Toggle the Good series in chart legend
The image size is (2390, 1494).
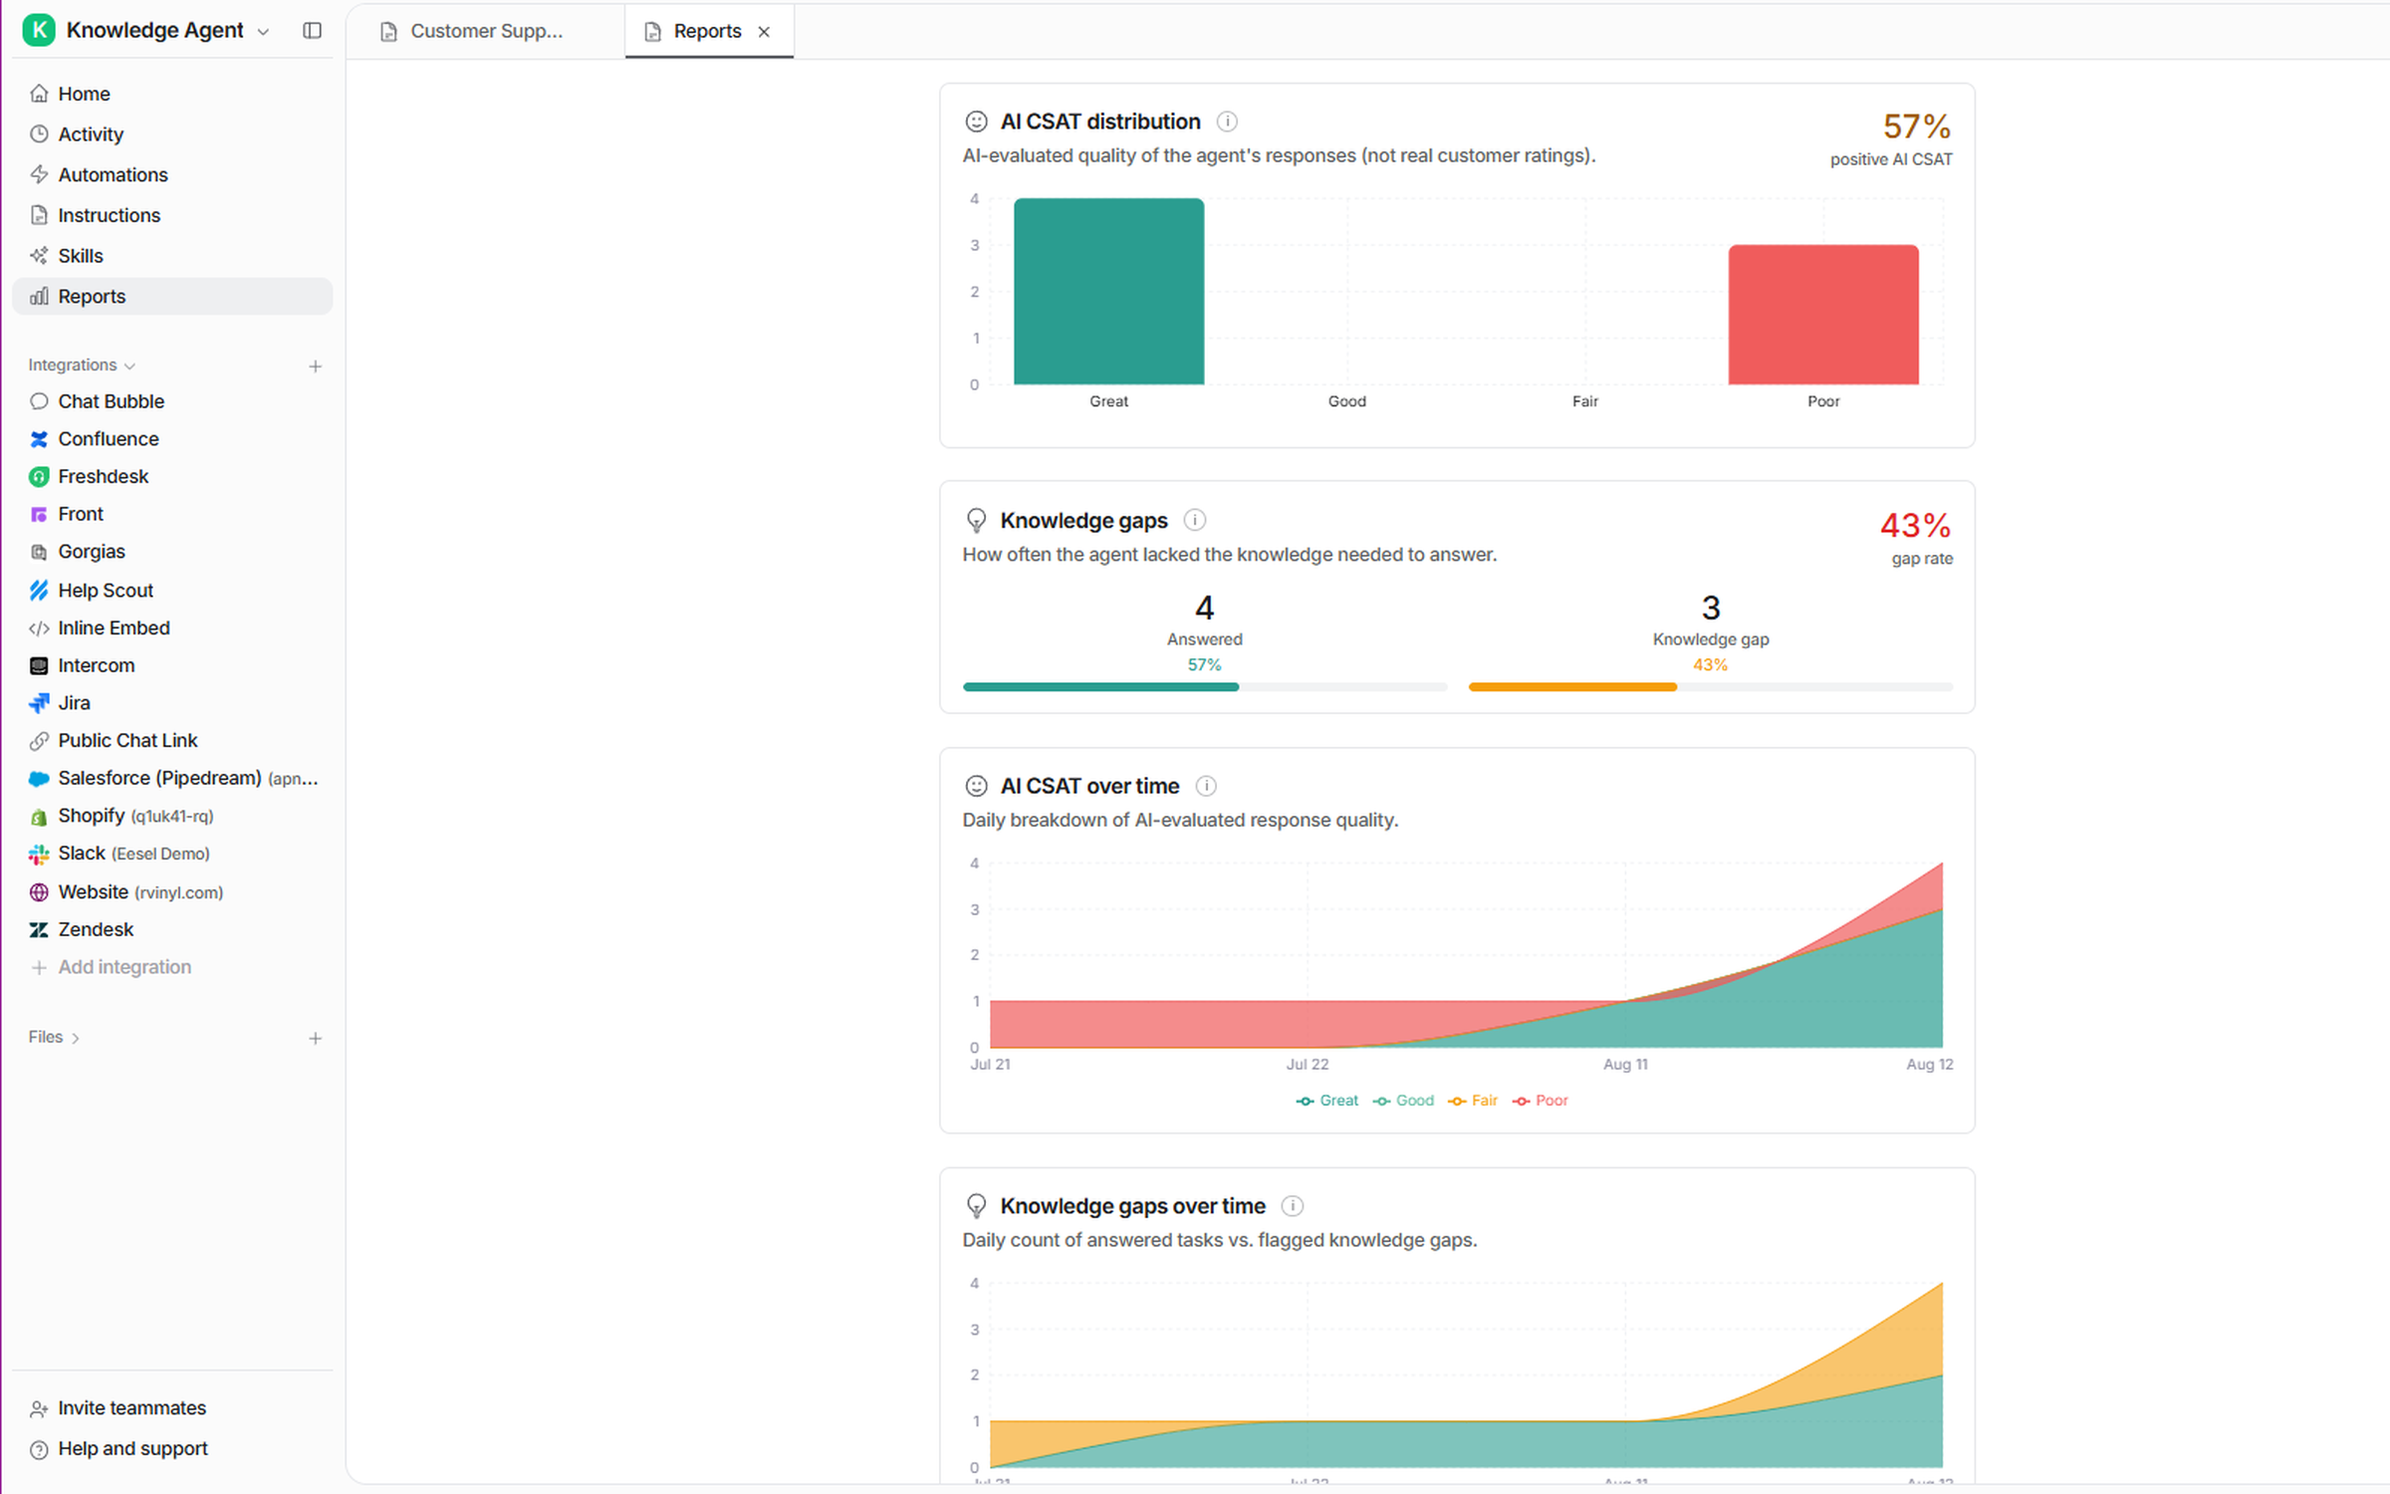point(1403,1101)
